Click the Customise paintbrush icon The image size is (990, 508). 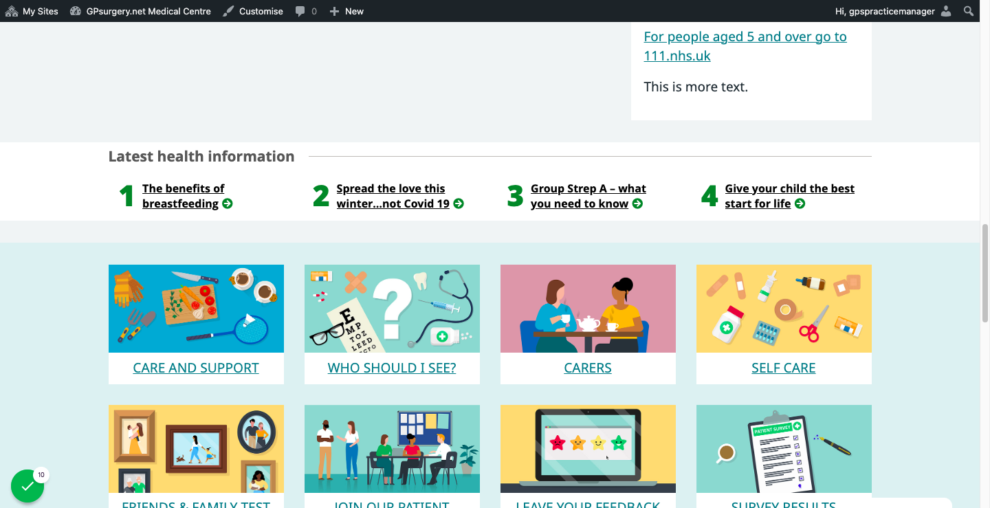click(x=228, y=11)
